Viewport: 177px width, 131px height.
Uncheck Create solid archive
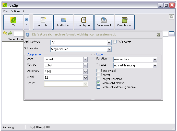pyautogui.click(x=98, y=83)
